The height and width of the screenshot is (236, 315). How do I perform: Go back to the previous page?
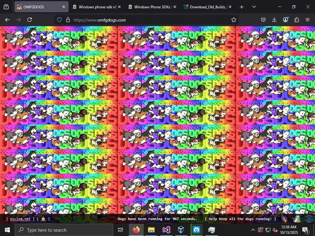(x=7, y=20)
